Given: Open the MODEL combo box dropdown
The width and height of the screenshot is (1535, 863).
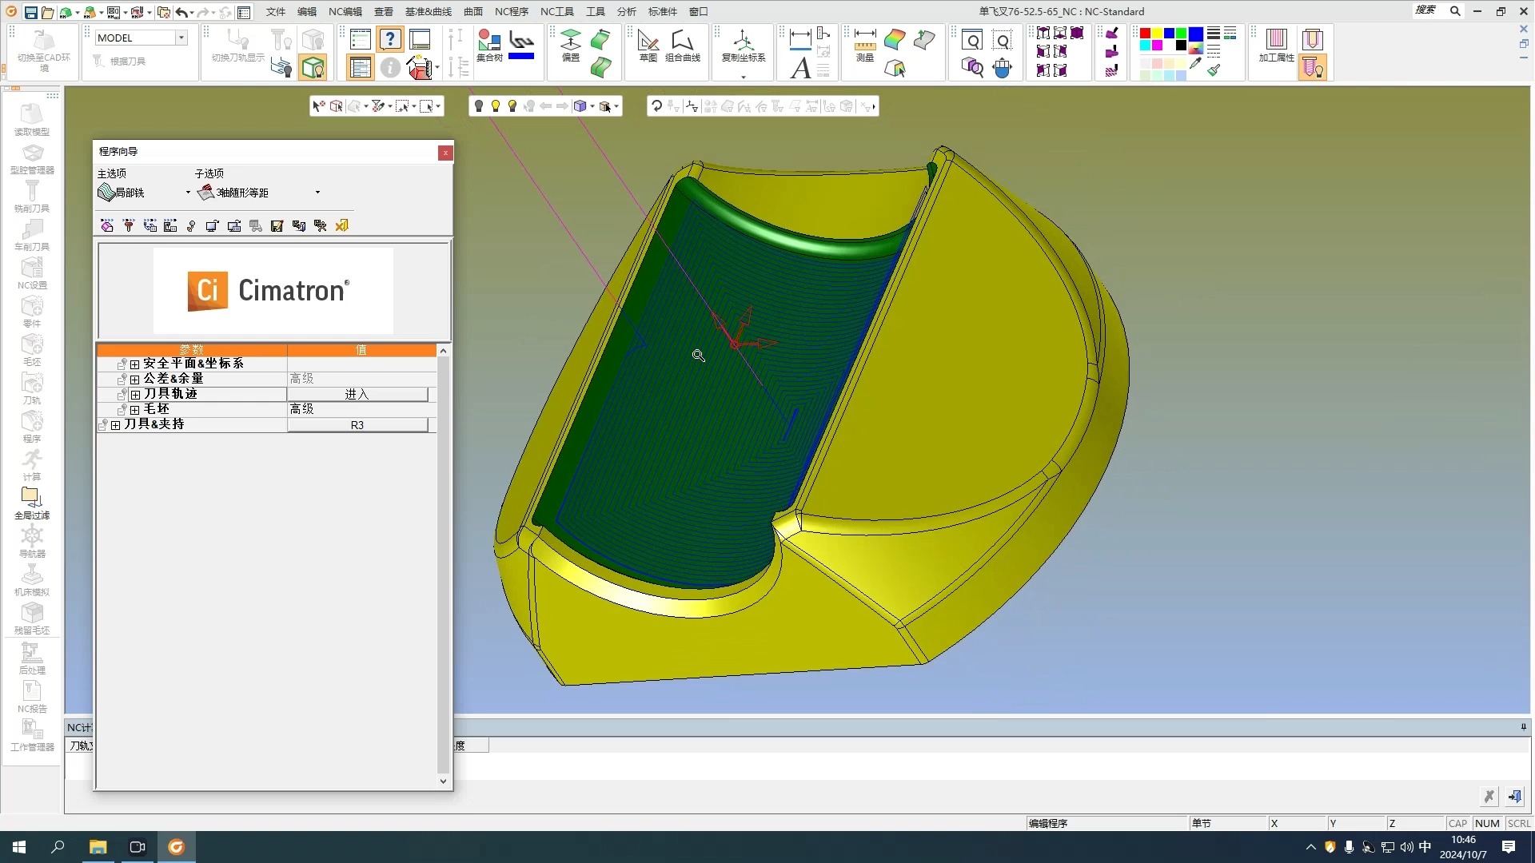Looking at the screenshot, I should coord(181,38).
